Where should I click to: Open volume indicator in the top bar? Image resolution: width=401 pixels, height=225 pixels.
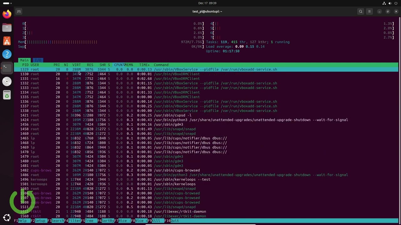pos(390,3)
